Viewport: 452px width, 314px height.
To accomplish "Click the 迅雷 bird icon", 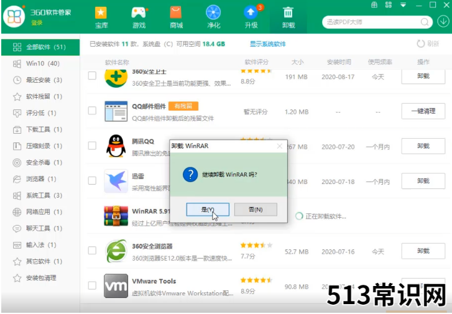I will tap(116, 181).
